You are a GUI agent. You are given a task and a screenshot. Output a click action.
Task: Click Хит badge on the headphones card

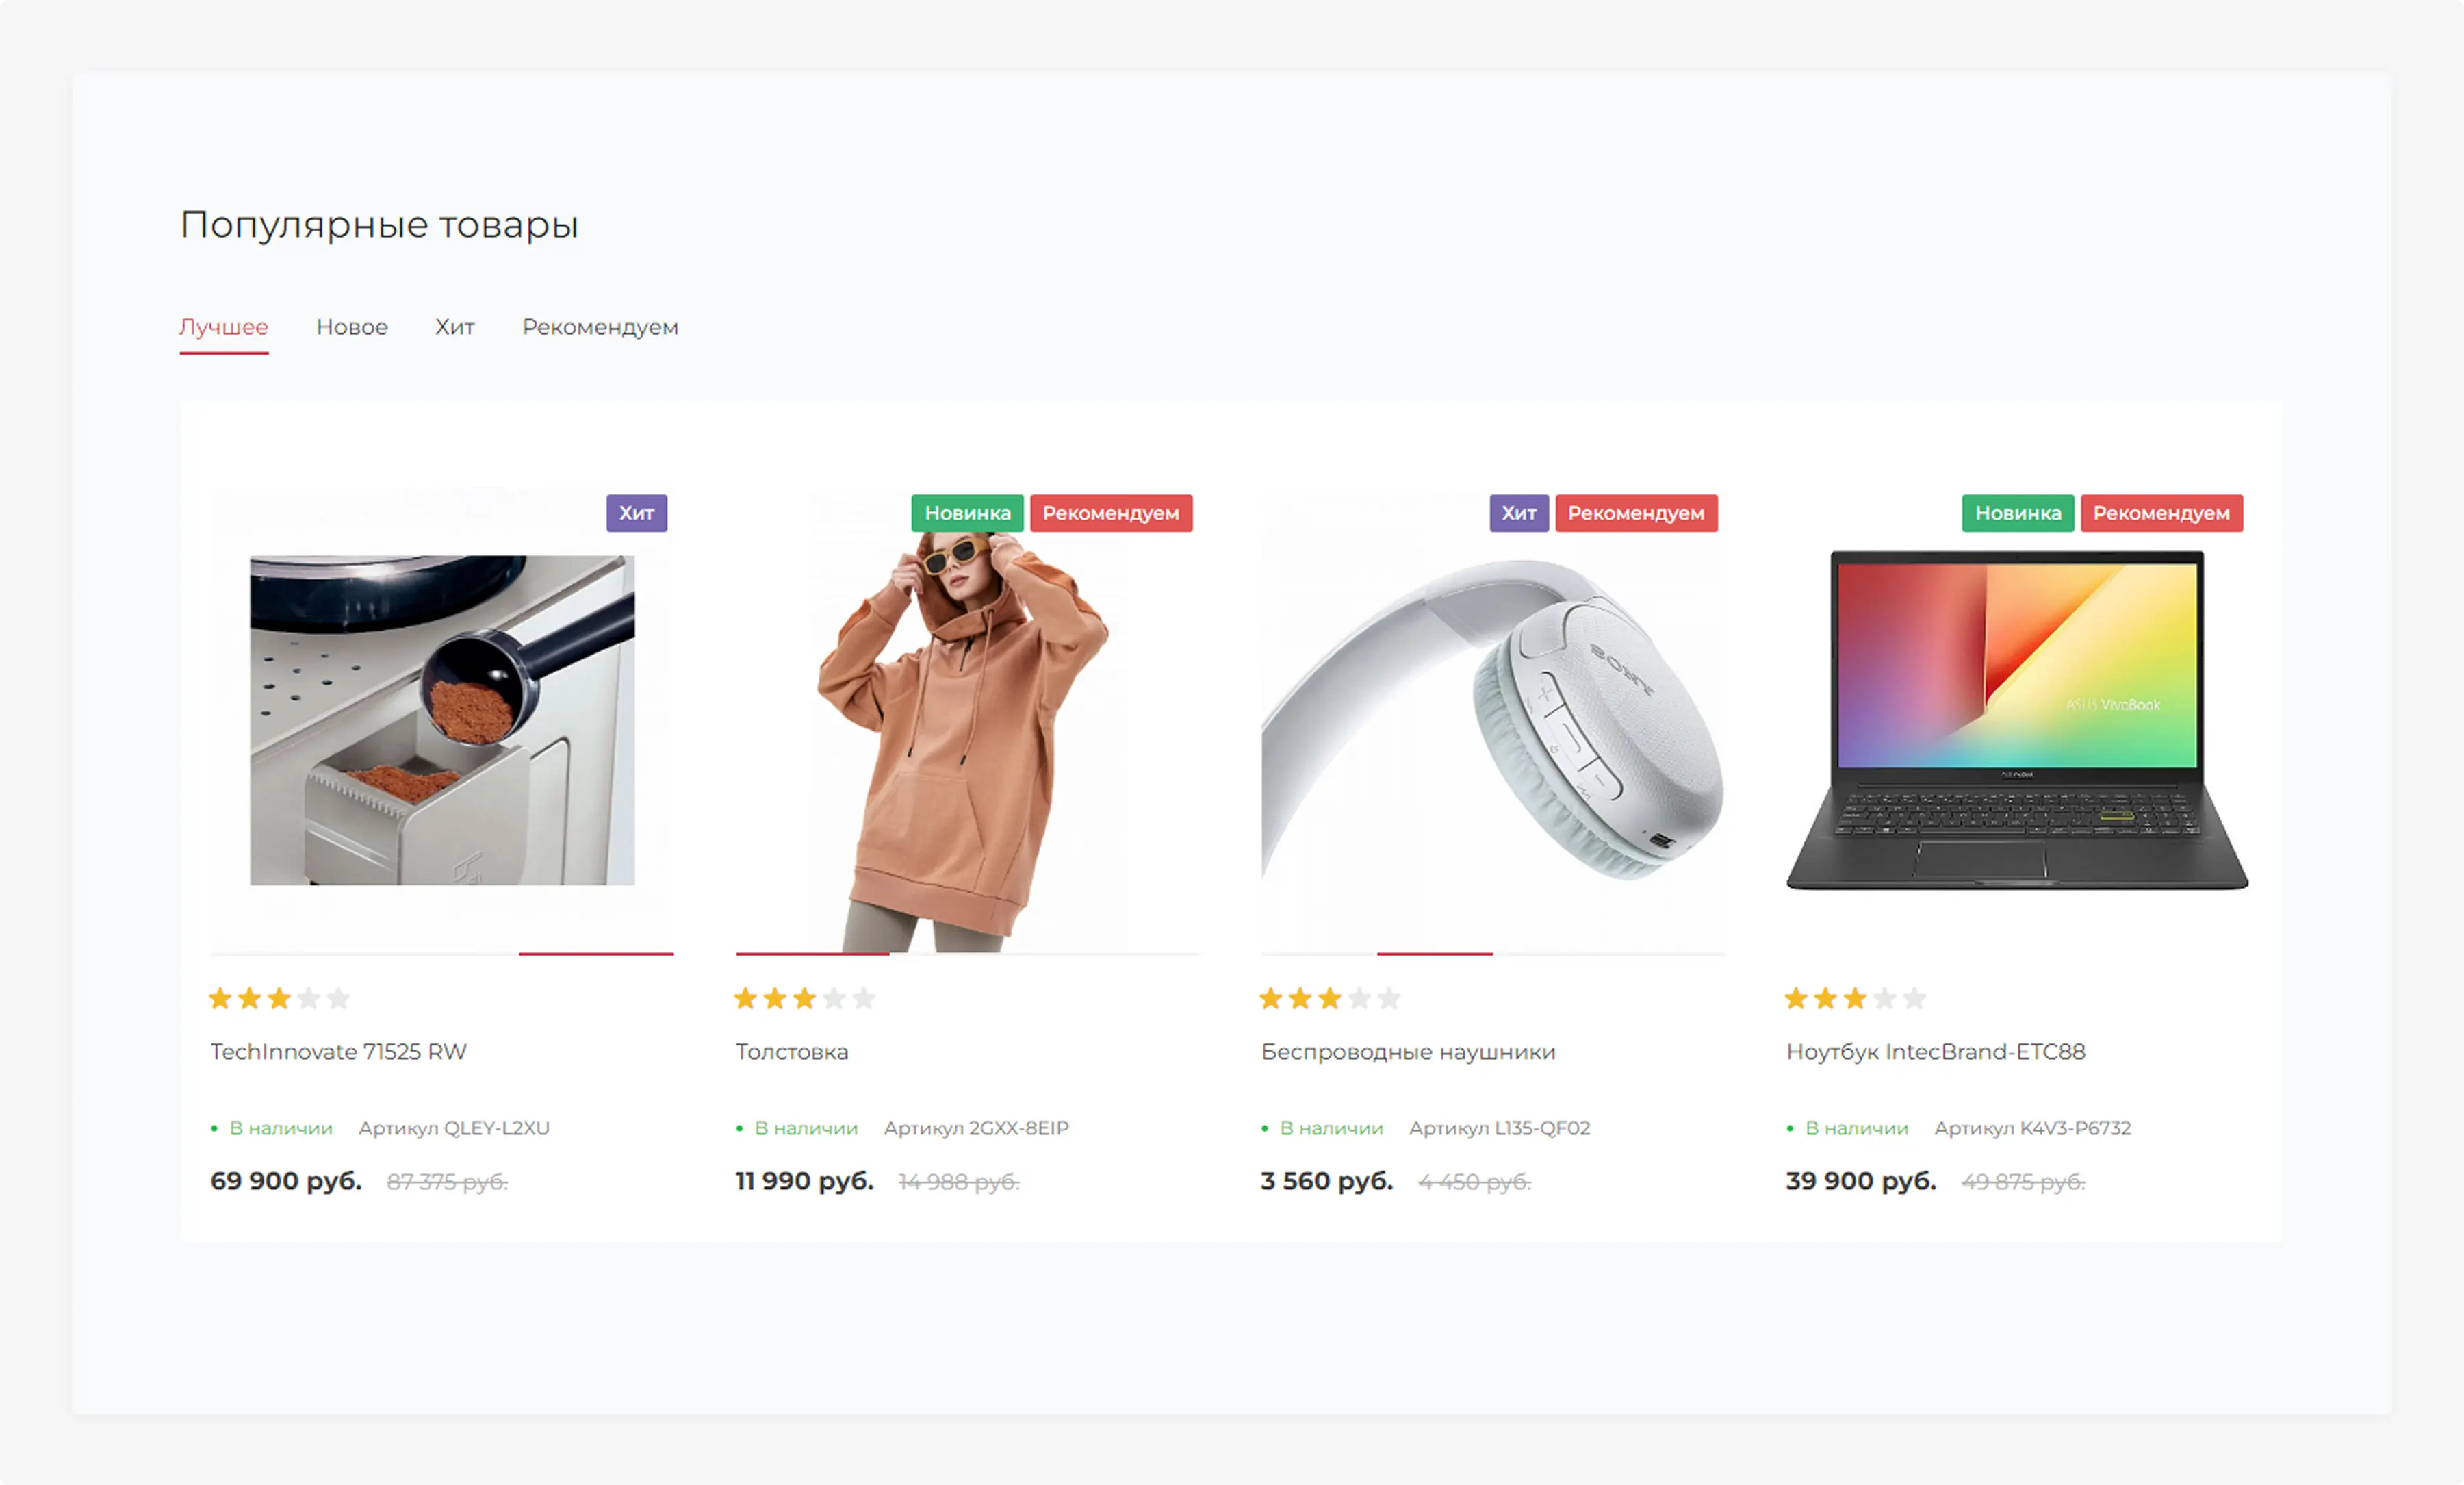[x=1519, y=513]
